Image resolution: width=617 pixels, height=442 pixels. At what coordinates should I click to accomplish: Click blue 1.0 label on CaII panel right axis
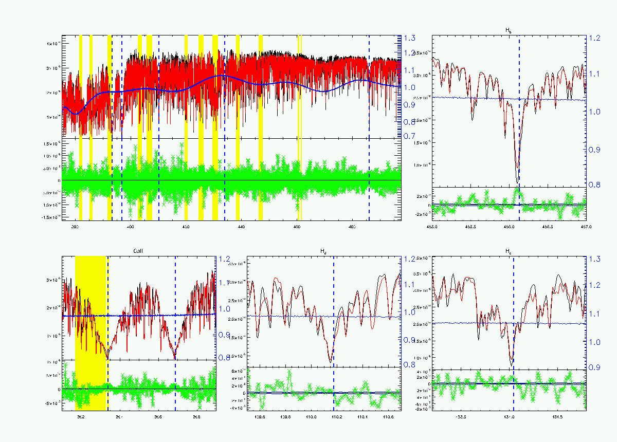pyautogui.click(x=225, y=309)
